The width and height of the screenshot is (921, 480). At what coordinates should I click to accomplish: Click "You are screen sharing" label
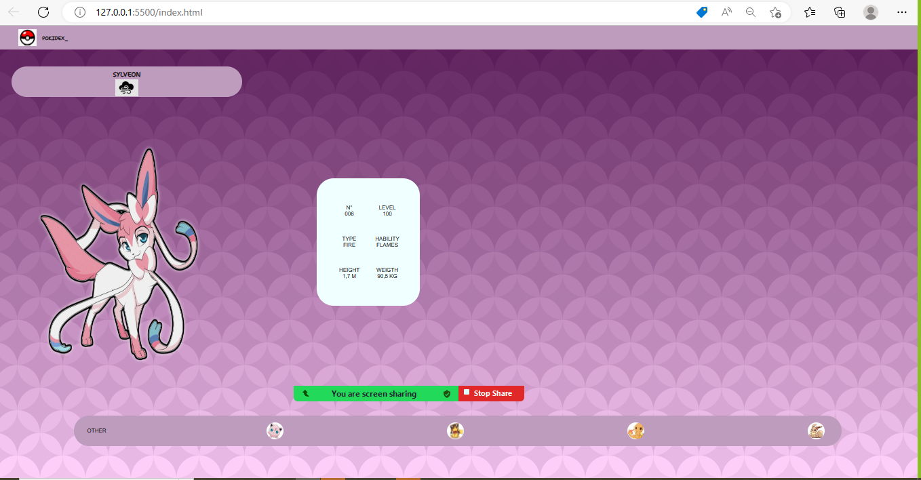[x=374, y=394]
